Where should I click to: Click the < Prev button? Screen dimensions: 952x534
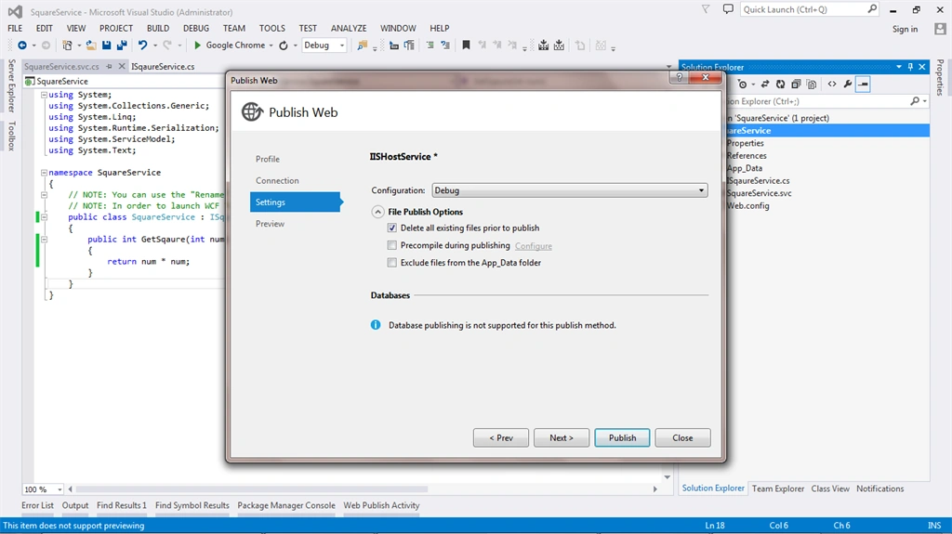[x=501, y=438]
